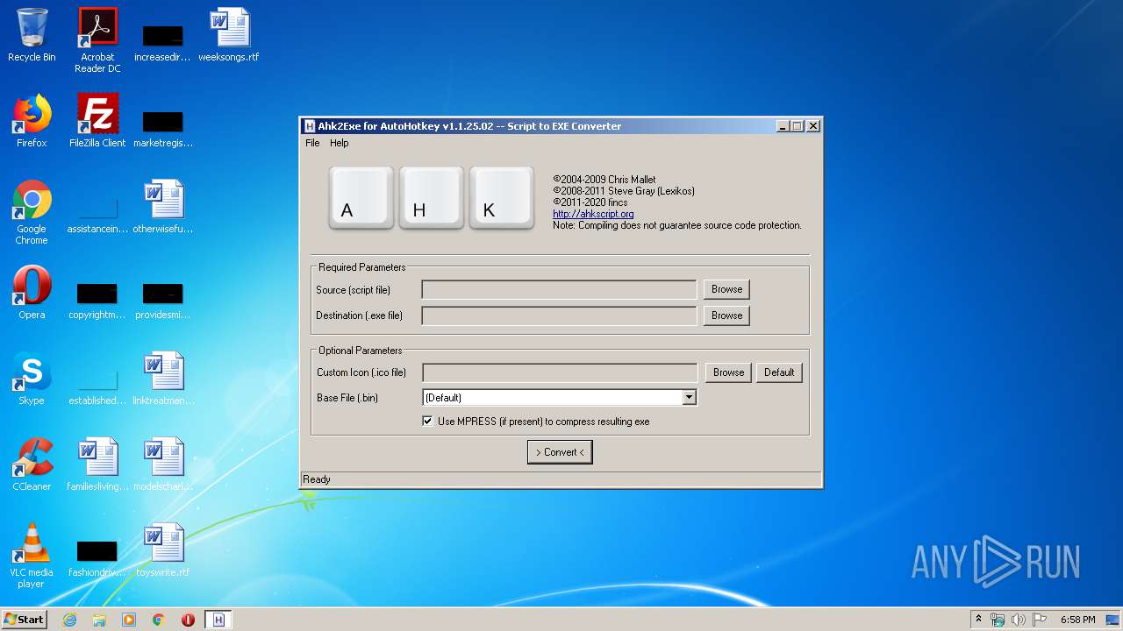Screen dimensions: 1123x631
Task: Select the Skype desktop shortcut
Action: point(32,379)
